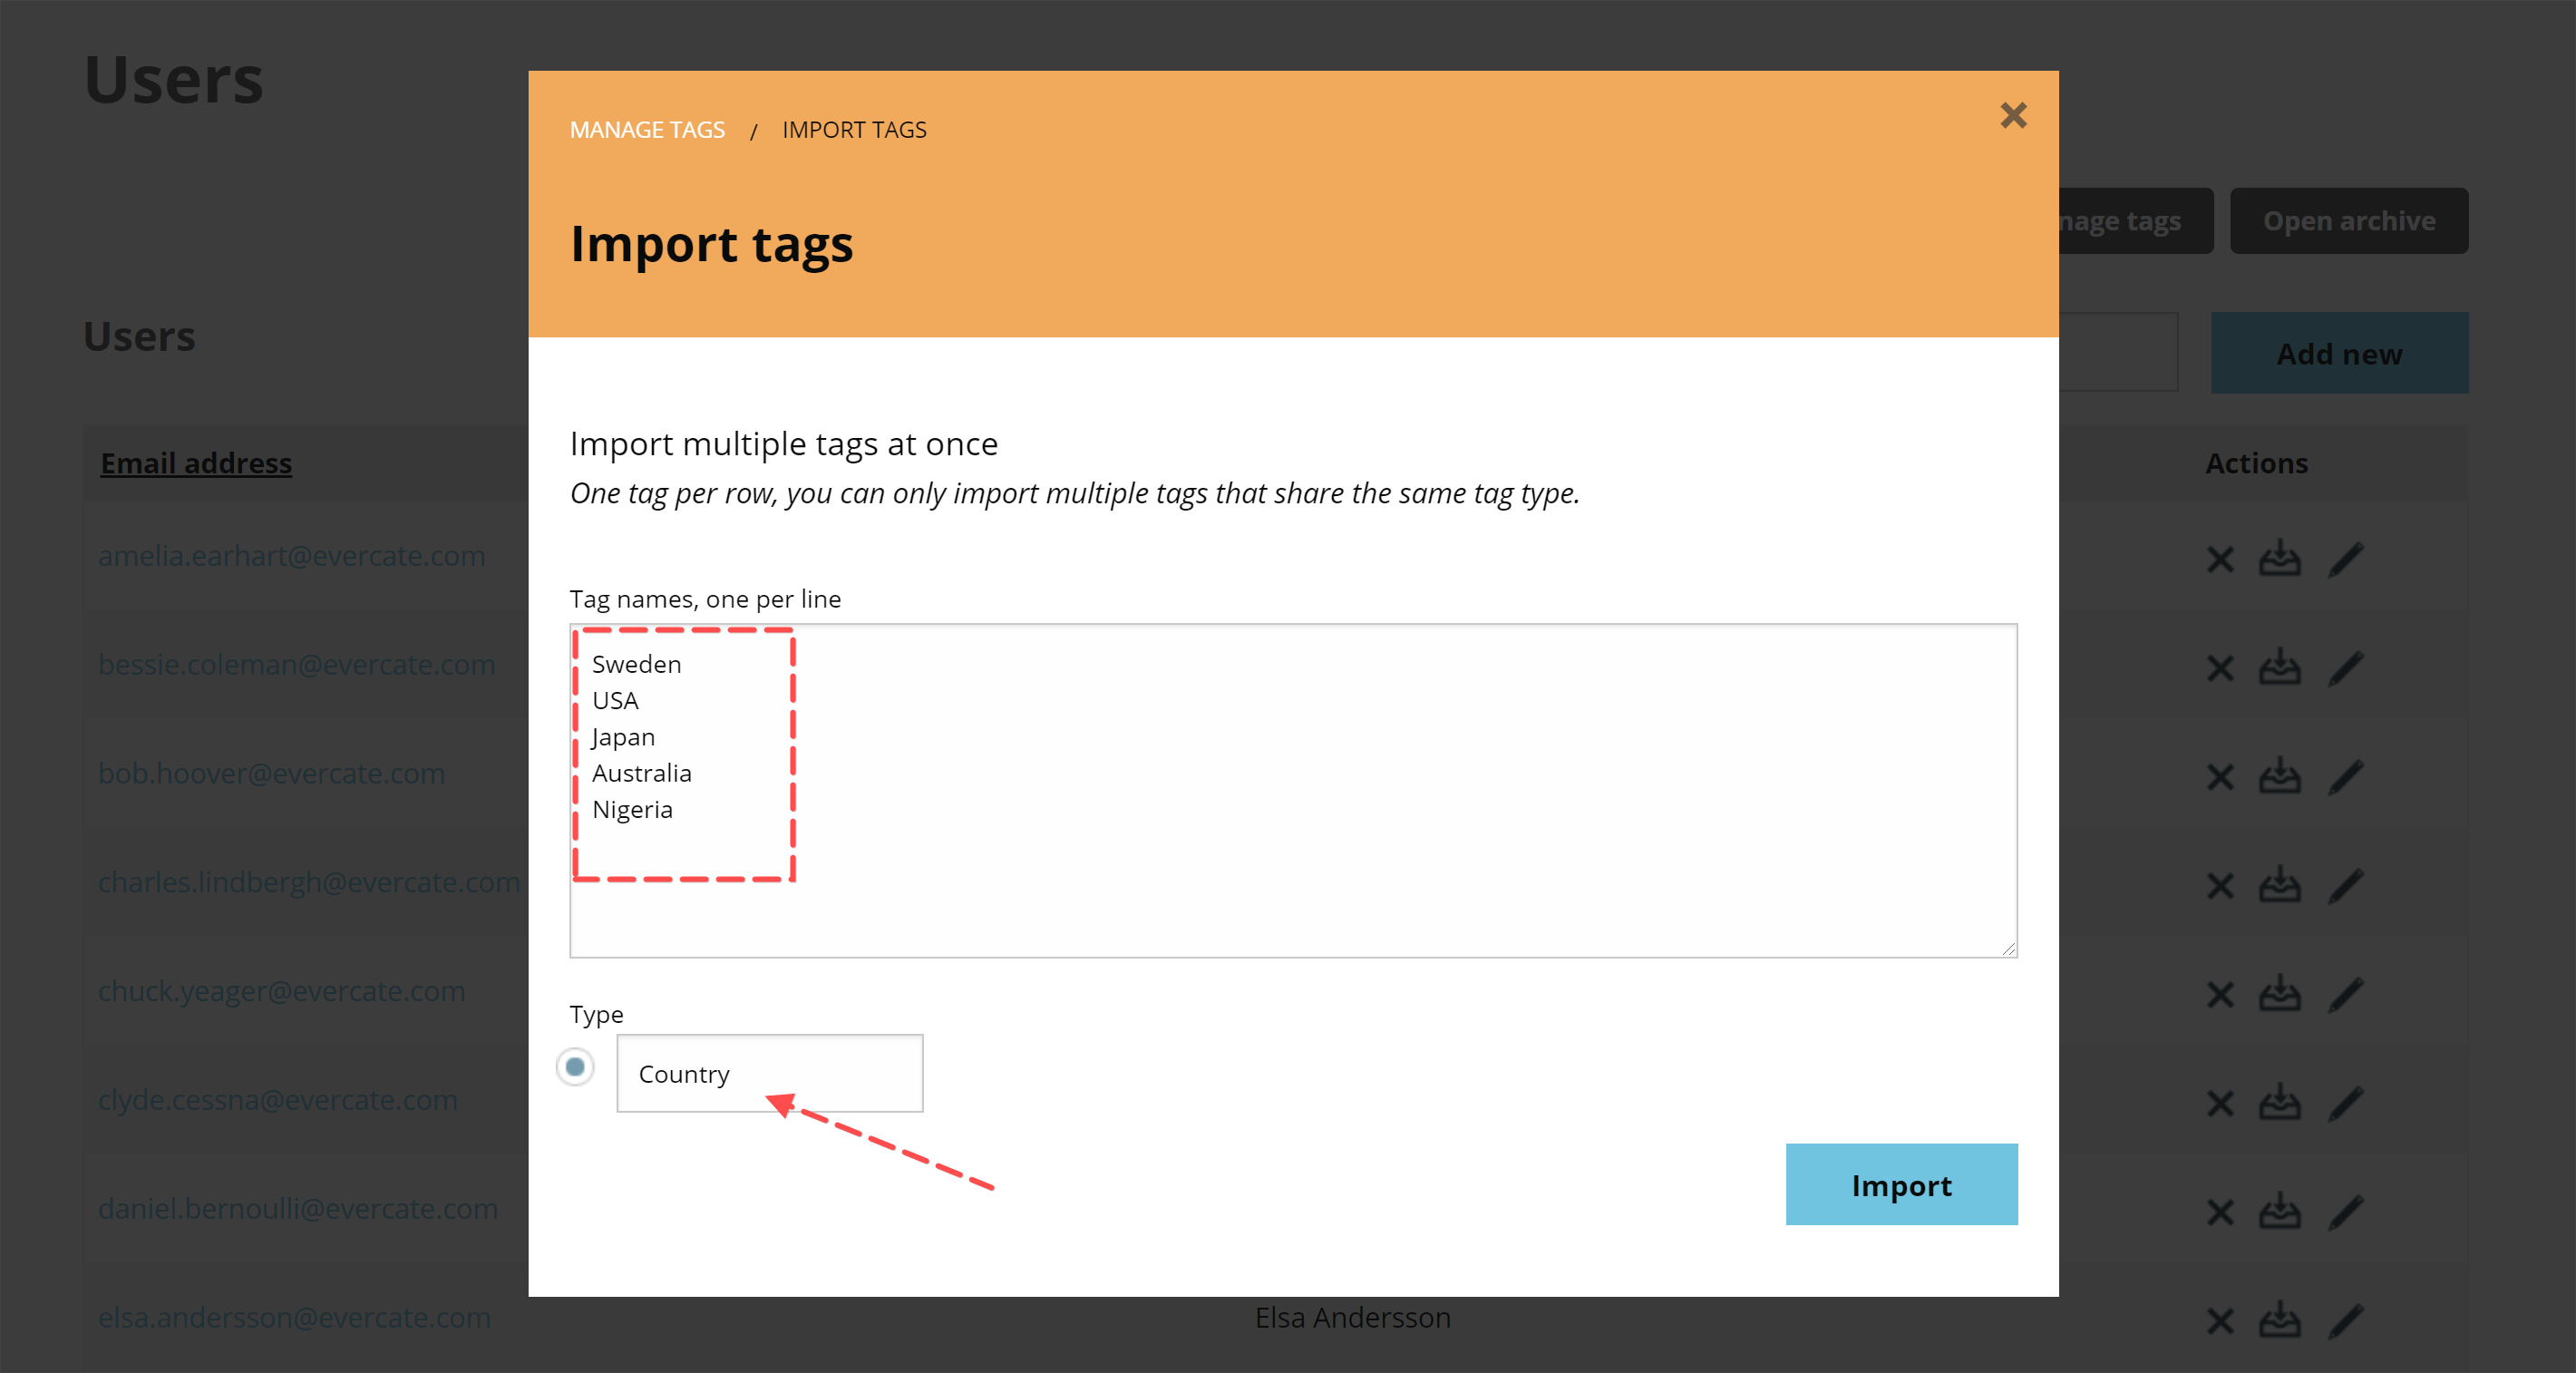2576x1373 pixels.
Task: Open the MANAGE TAGS breadcrumb page
Action: 647,129
